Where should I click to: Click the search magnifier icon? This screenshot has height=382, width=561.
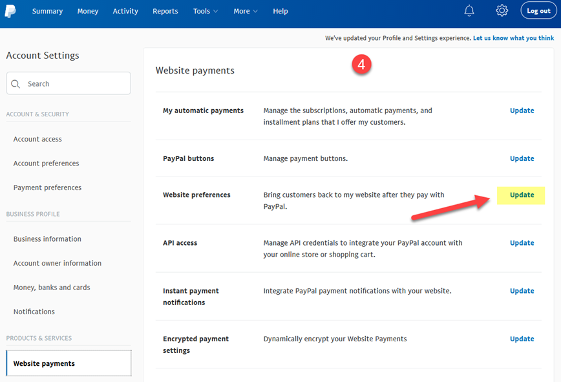pyautogui.click(x=16, y=84)
